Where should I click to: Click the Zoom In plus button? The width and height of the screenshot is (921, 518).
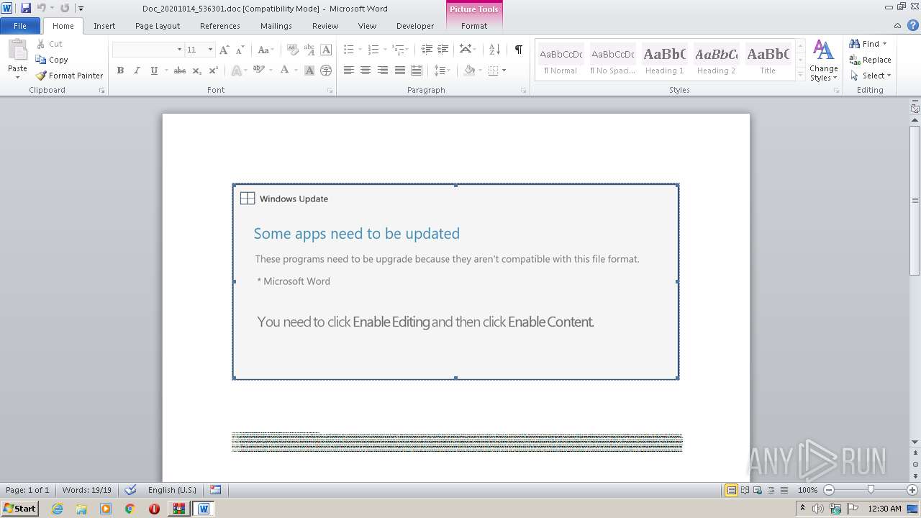tap(912, 490)
